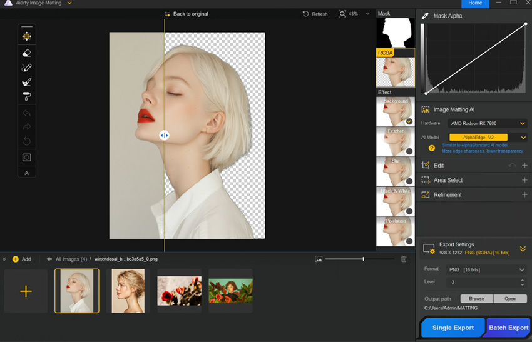Click the Undo arrow in left toolbar

(x=26, y=113)
